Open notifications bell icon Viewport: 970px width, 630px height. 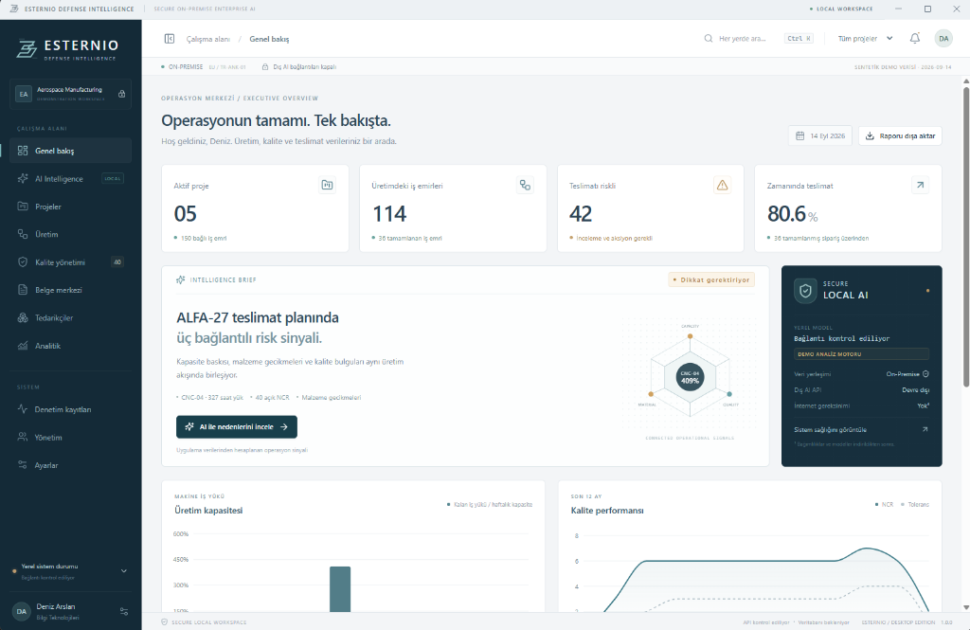914,39
